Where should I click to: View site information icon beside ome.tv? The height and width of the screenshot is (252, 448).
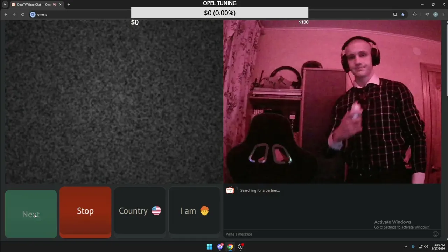point(33,14)
